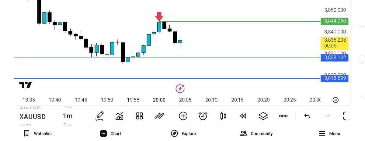Viewport: 365px width, 141px height.
Task: Open the Menu button
Action: point(330,133)
